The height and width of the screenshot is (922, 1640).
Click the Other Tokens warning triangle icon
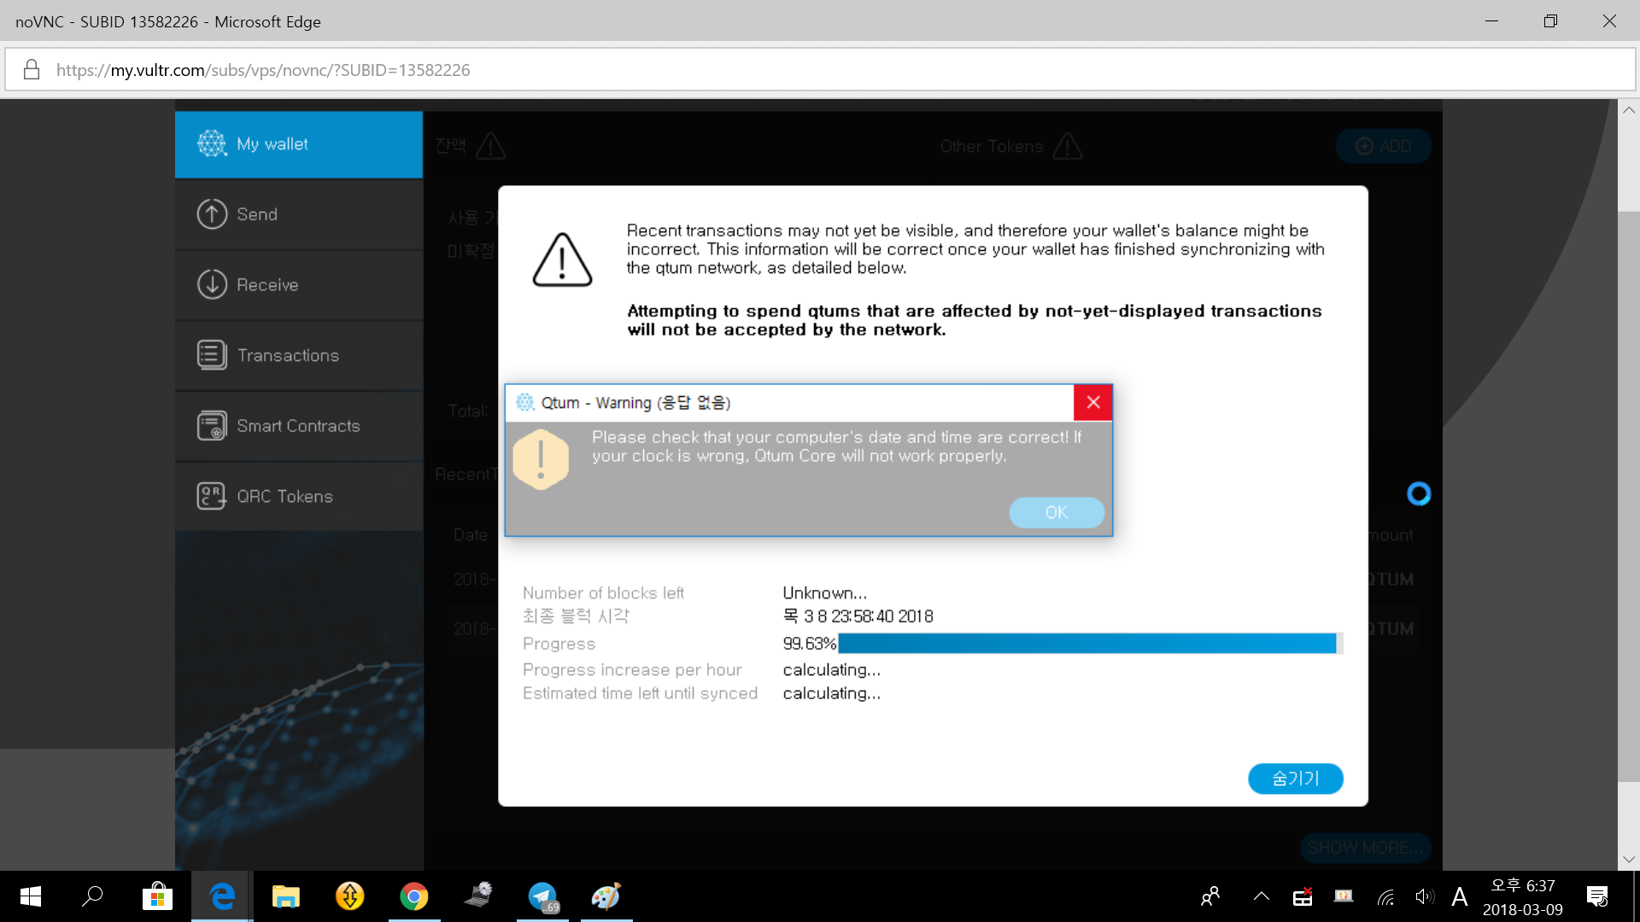tap(1068, 146)
